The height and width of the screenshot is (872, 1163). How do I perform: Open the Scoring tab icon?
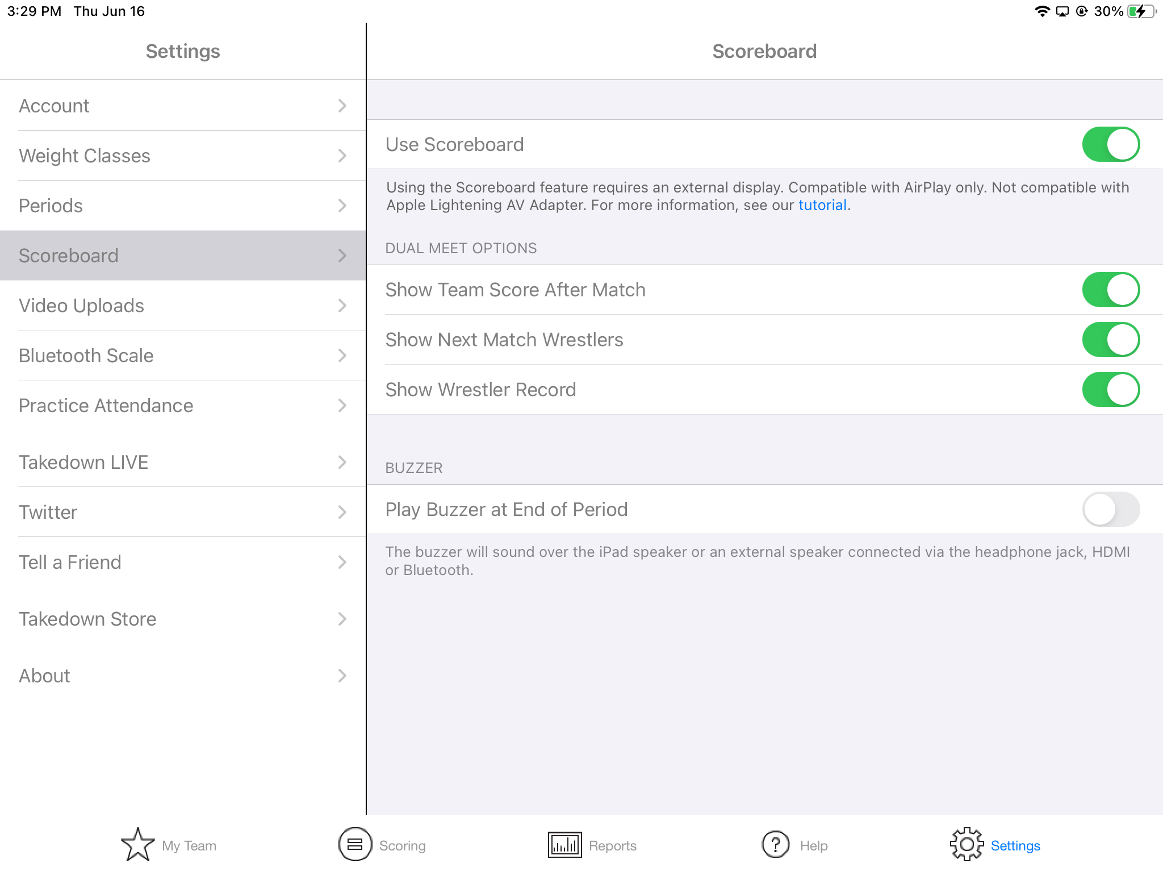click(355, 845)
